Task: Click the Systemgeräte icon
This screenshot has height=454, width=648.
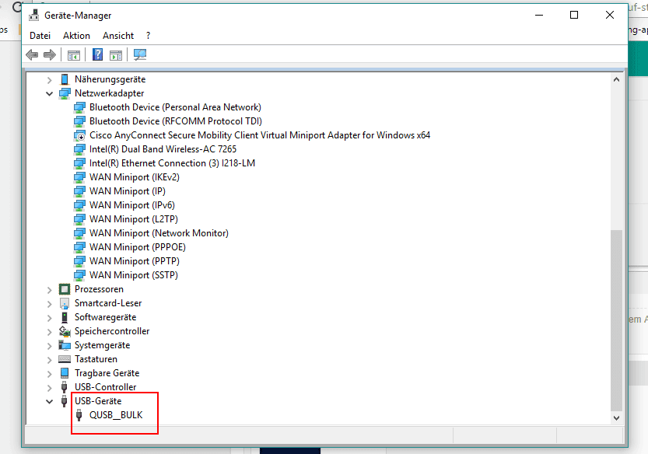Action: point(65,345)
